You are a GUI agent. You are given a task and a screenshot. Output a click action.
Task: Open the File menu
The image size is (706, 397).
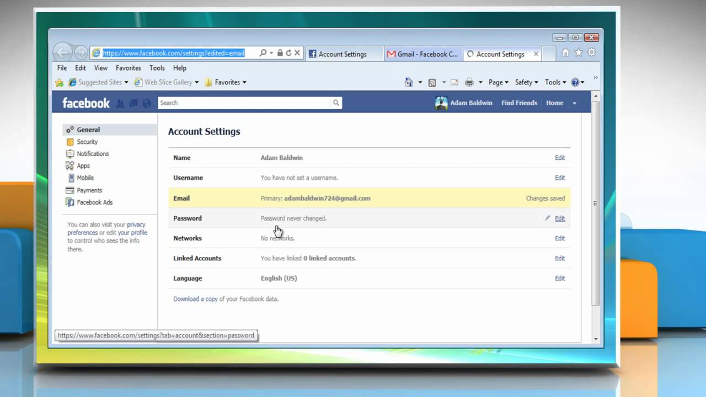click(x=62, y=68)
